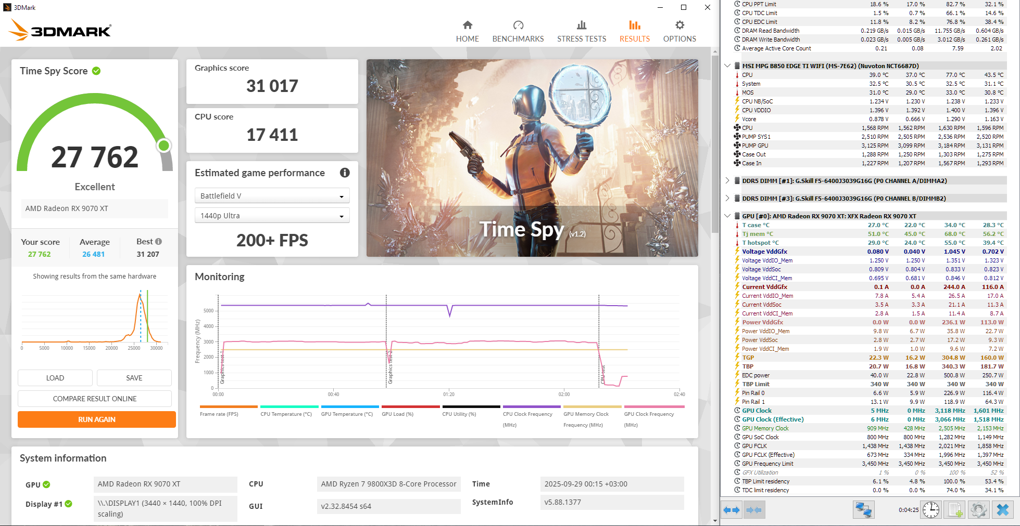
Task: Click the orange RUN AGAIN button
Action: pyautogui.click(x=97, y=419)
